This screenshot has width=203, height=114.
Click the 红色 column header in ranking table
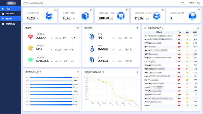pyautogui.click(x=179, y=32)
